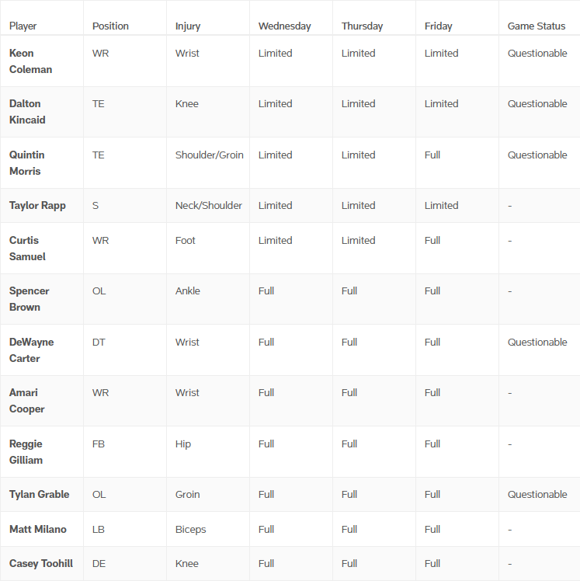Click the Wednesday column header
The width and height of the screenshot is (580, 581).
pos(284,26)
